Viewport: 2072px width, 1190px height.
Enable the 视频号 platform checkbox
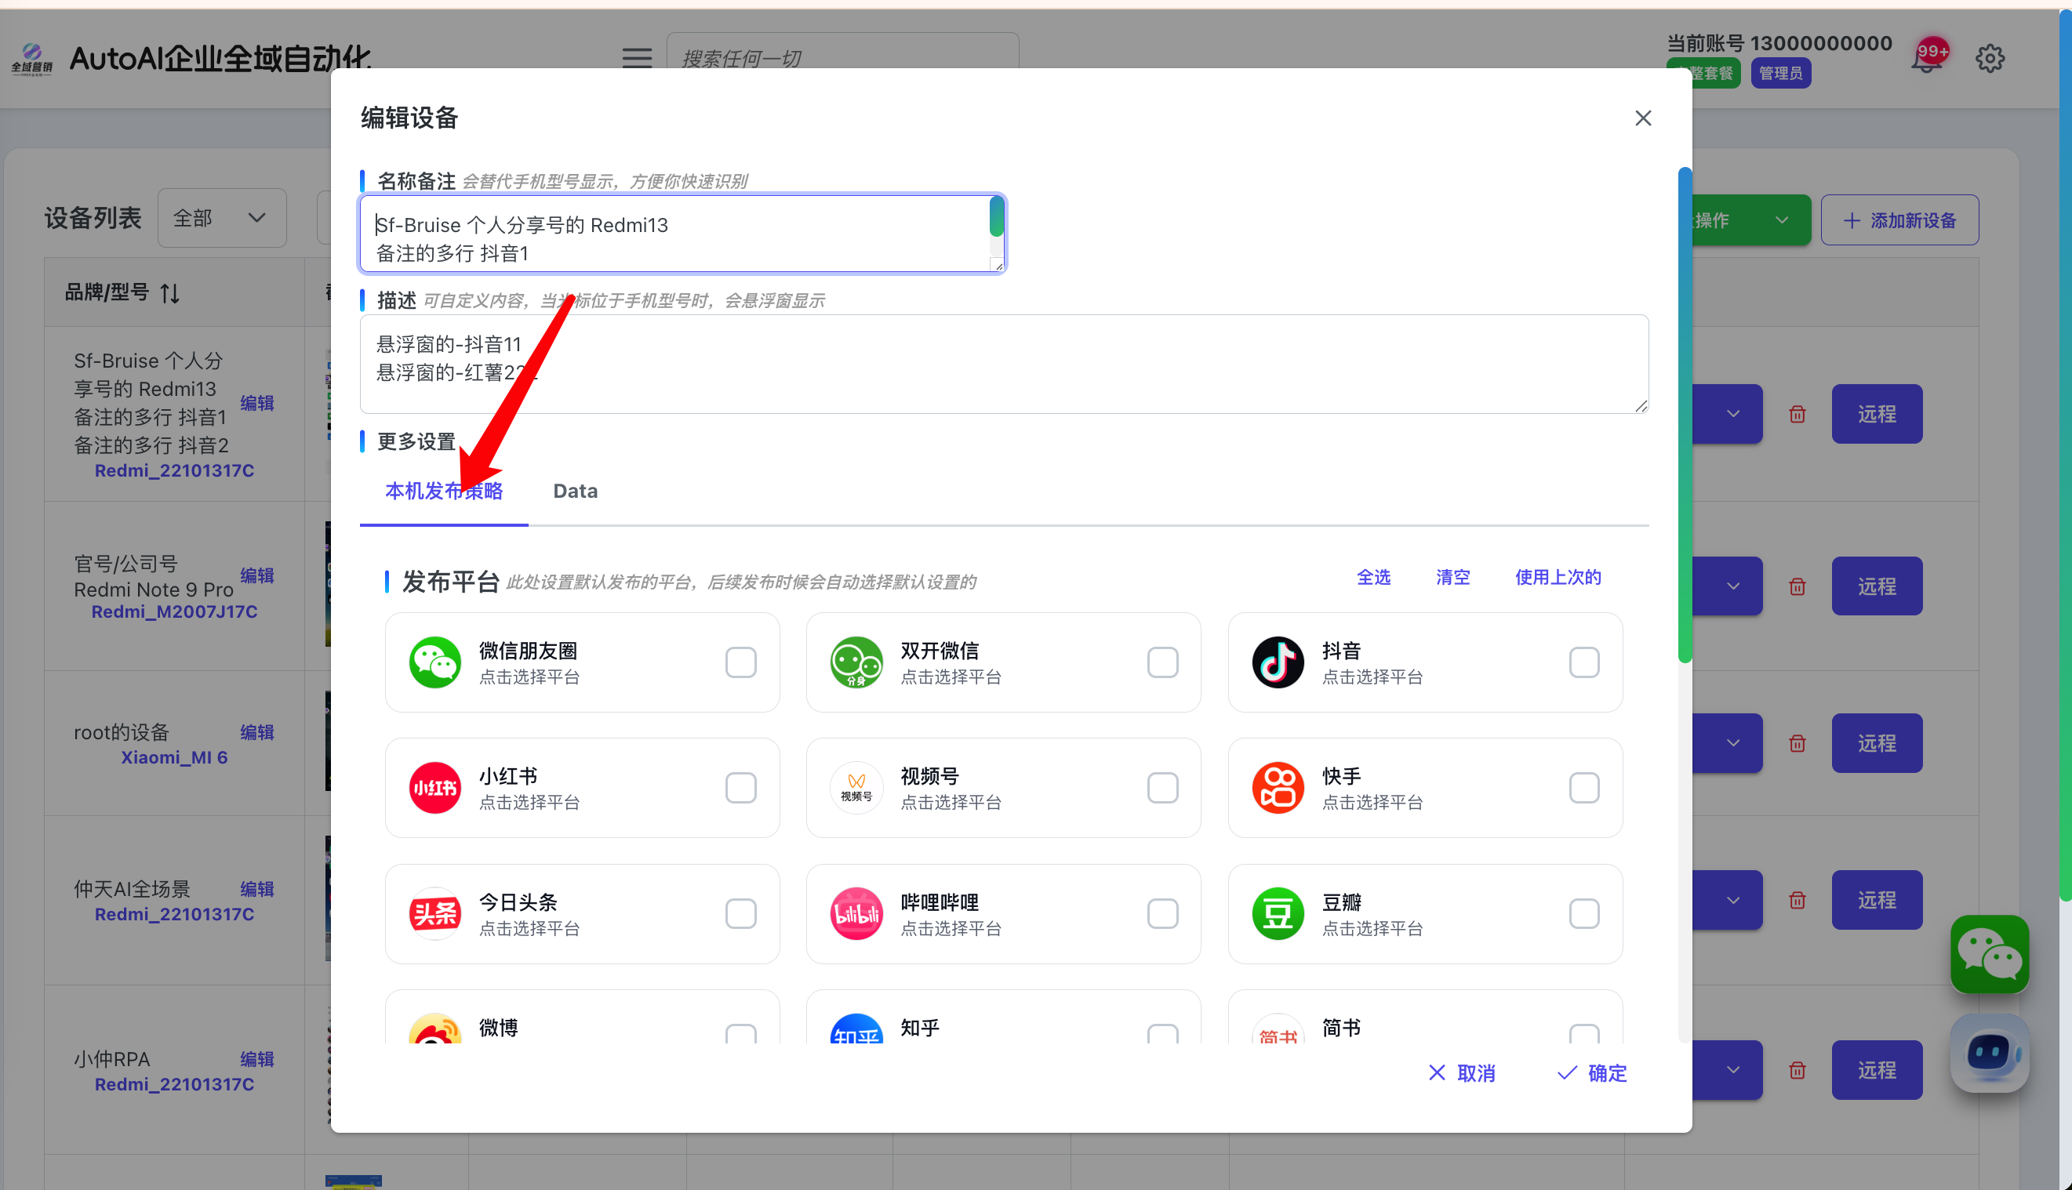click(x=1162, y=788)
